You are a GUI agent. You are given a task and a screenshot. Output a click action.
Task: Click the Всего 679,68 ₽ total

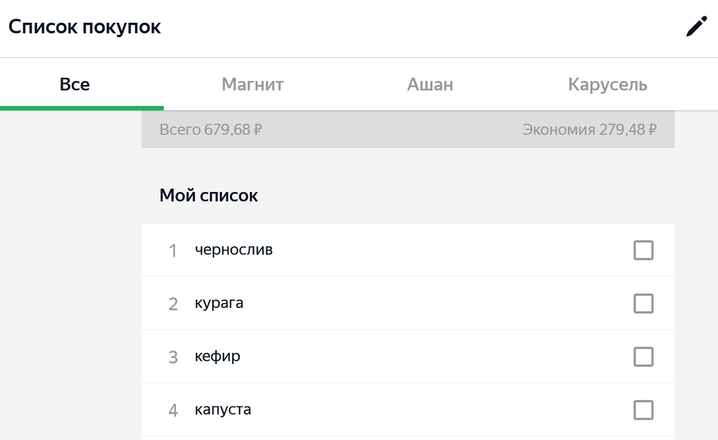[x=211, y=129]
